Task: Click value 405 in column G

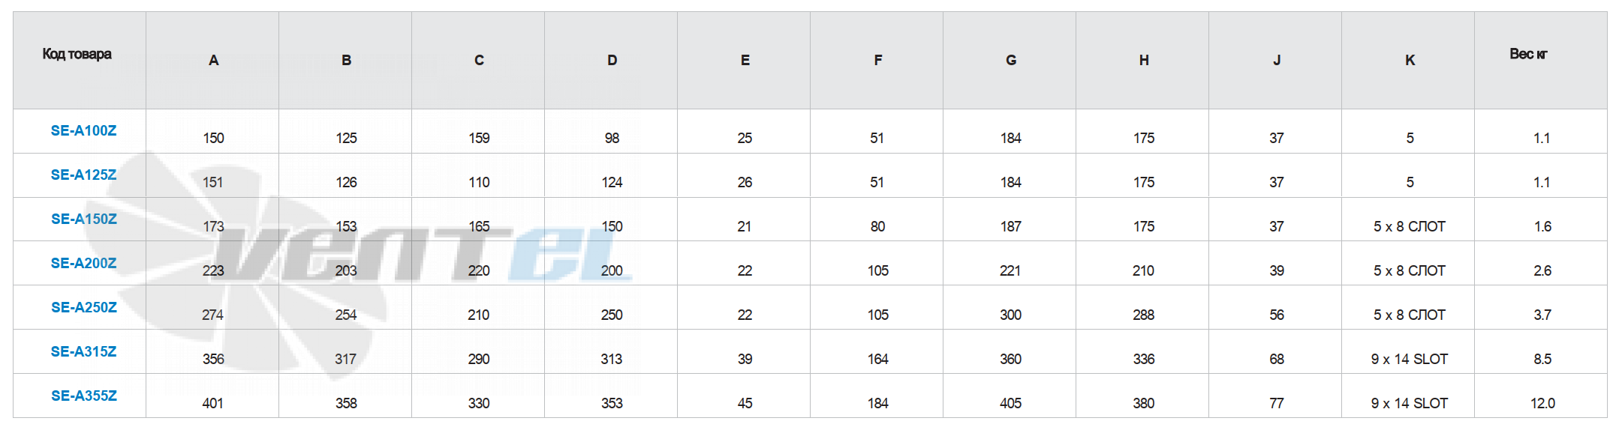Action: (1010, 403)
